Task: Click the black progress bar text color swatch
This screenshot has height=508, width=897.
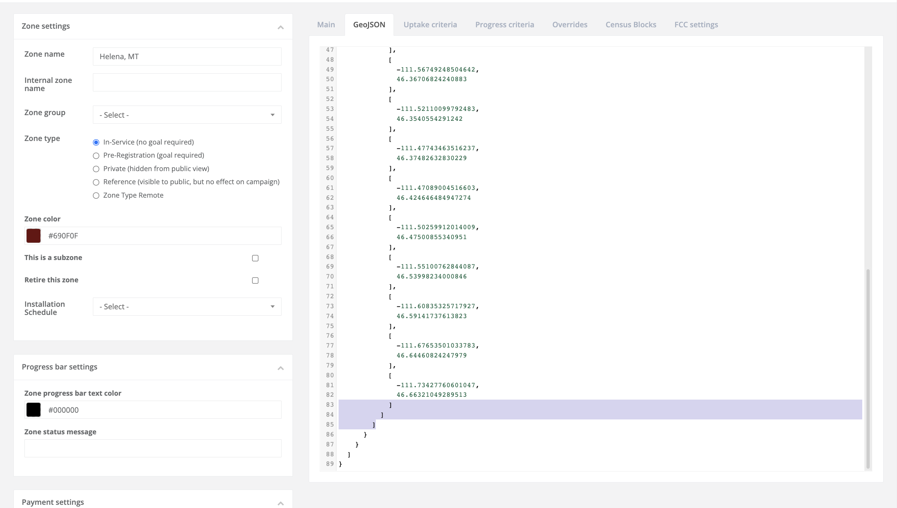Action: (33, 410)
